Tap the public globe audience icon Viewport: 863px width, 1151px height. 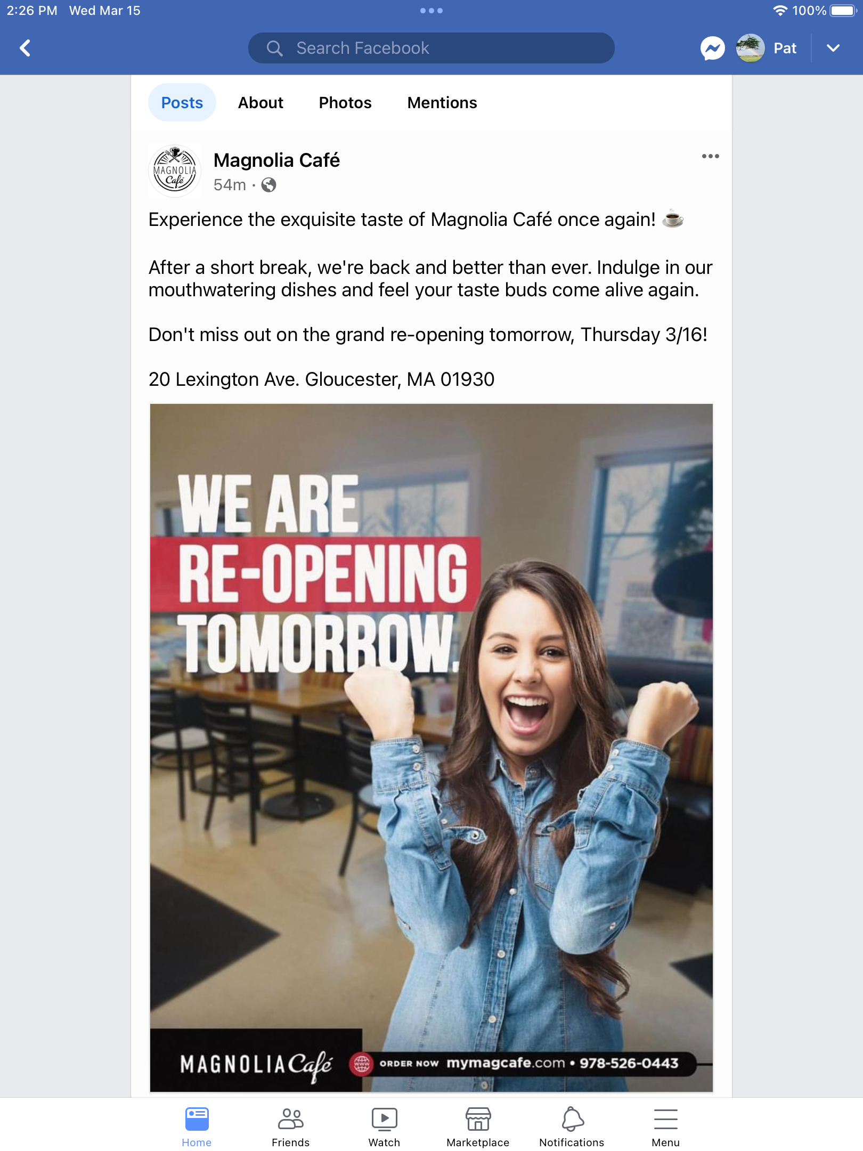click(x=268, y=185)
